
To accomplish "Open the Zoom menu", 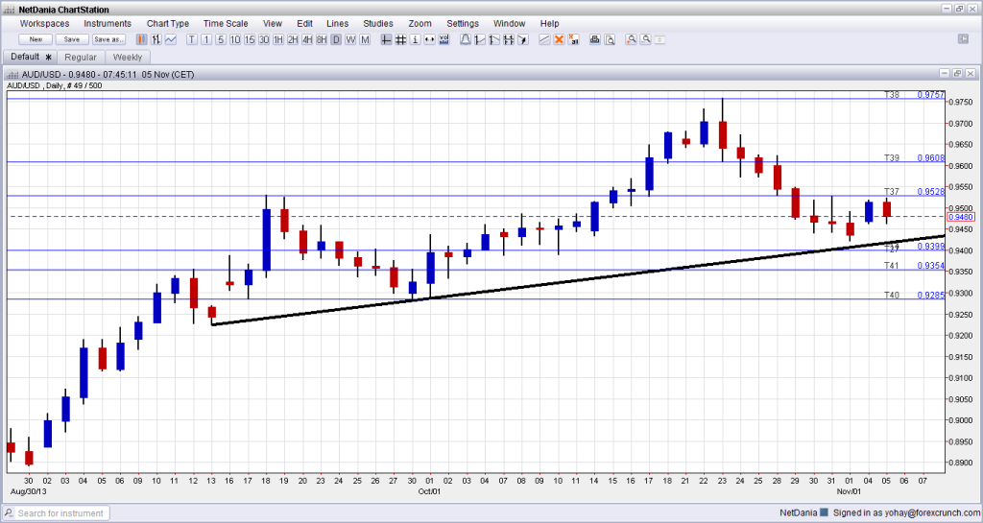I will (x=420, y=23).
